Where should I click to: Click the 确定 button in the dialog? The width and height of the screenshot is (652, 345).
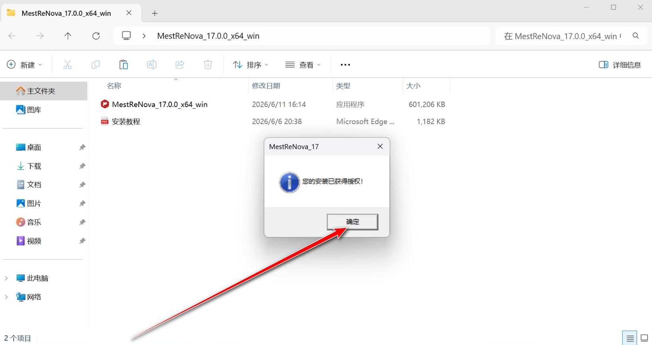352,222
